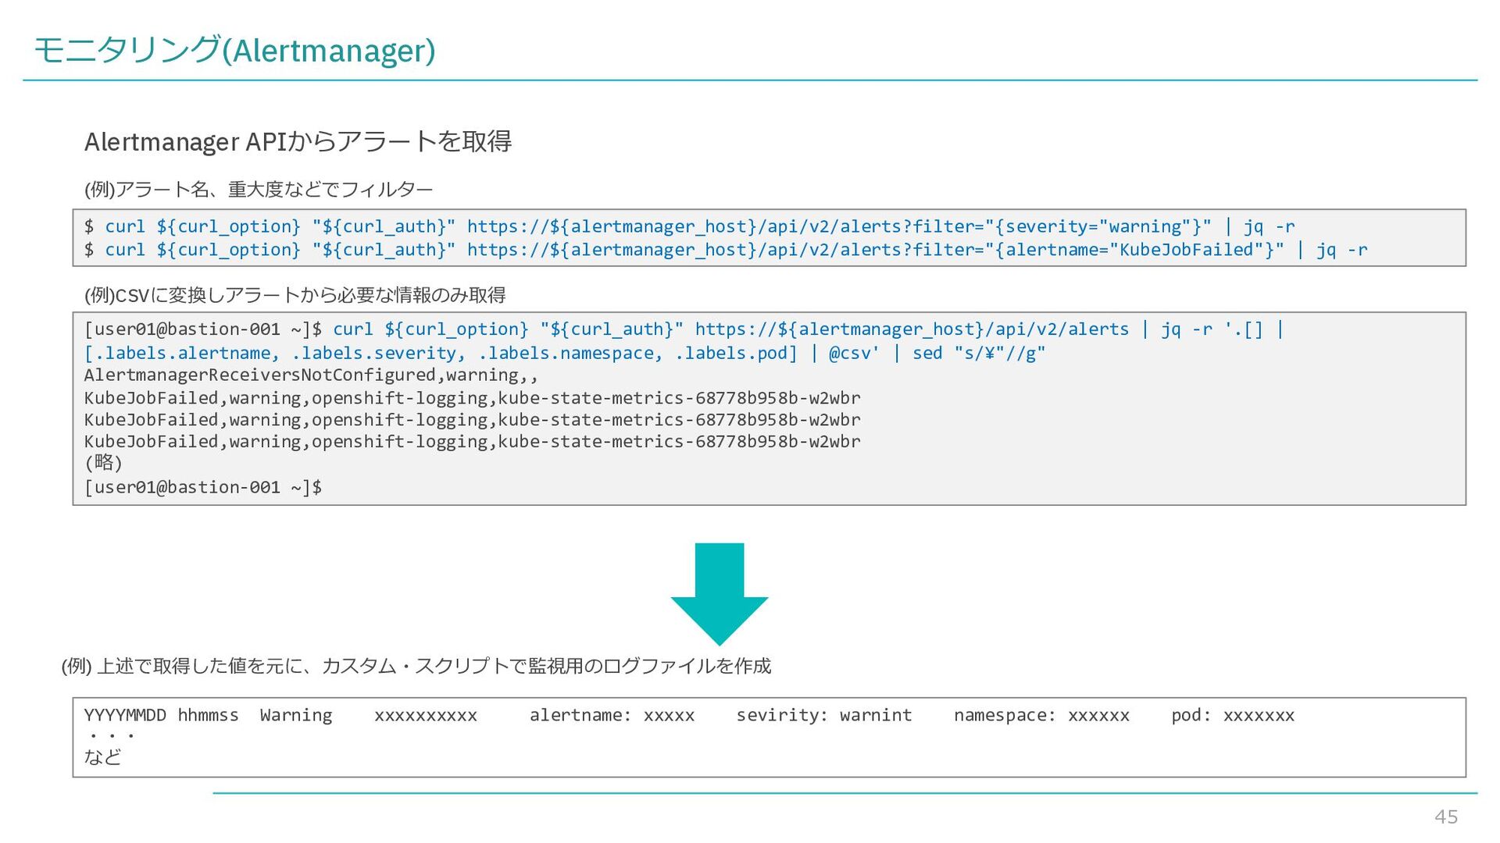Click the curl command filtering alertname="KubeJobFailed"
The height and width of the screenshot is (843, 1500).
pyautogui.click(x=726, y=250)
